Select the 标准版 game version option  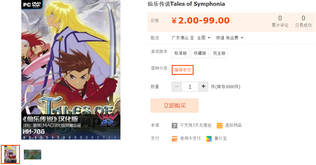click(x=181, y=53)
